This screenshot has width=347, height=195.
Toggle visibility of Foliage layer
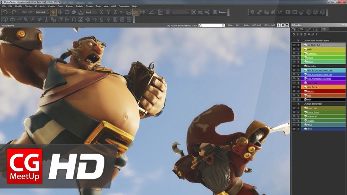pyautogui.click(x=294, y=62)
